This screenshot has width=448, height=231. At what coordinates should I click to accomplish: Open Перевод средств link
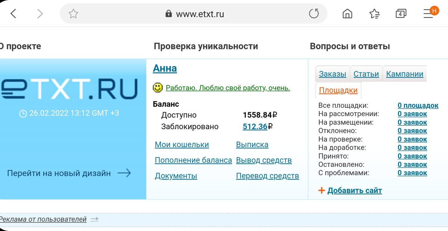[x=268, y=176]
